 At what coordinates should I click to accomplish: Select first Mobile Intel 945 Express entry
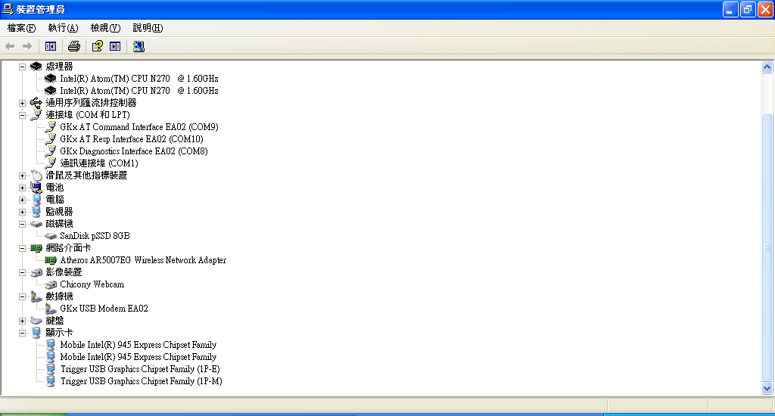139,345
